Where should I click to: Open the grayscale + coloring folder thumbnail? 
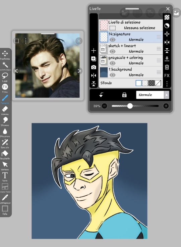click(104, 60)
